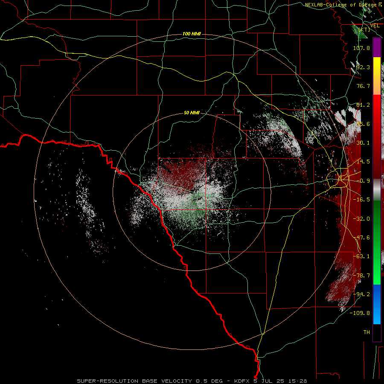Select the 76.7 velocity scale value
Image resolution: width=384 pixels, height=384 pixels.
pyautogui.click(x=363, y=86)
